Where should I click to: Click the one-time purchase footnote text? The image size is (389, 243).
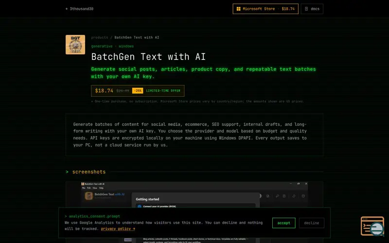coord(197,102)
